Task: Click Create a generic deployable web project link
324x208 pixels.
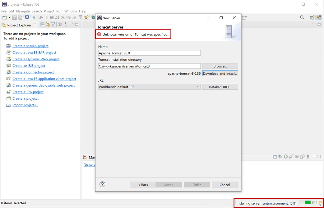Action: (44, 85)
